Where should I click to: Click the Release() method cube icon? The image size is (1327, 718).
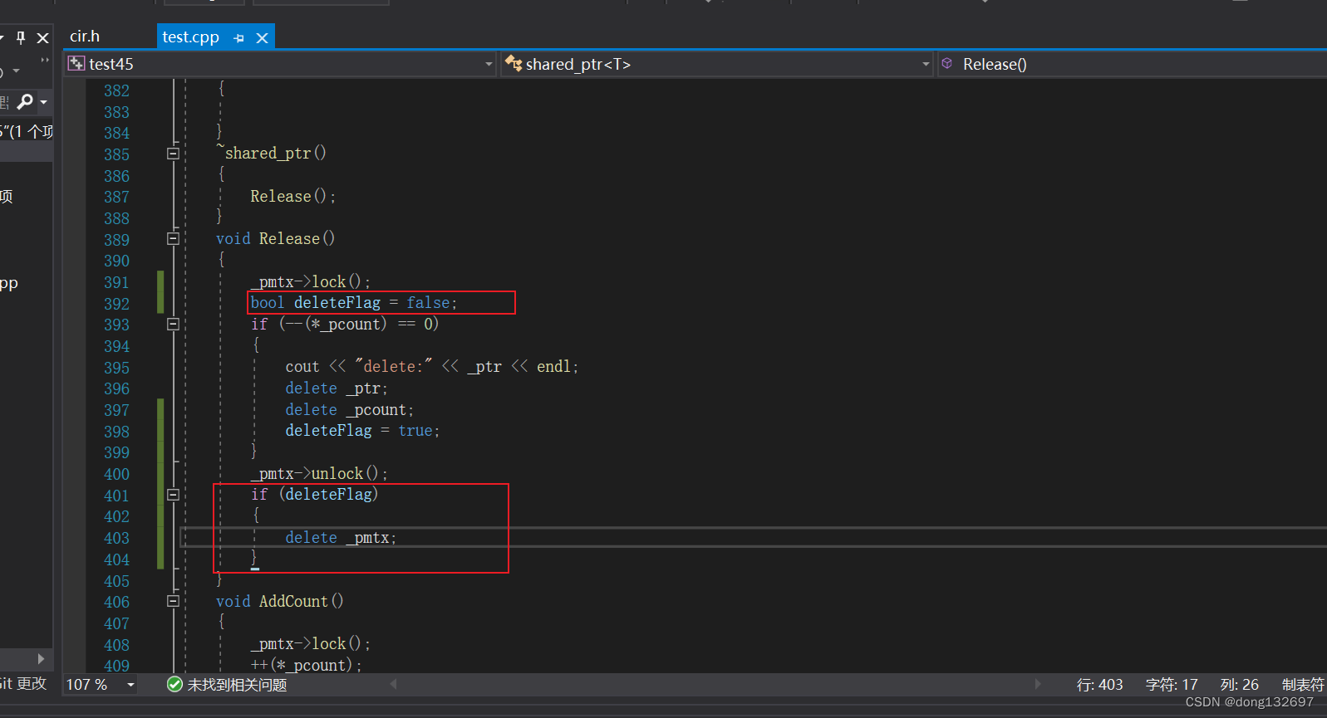coord(947,63)
